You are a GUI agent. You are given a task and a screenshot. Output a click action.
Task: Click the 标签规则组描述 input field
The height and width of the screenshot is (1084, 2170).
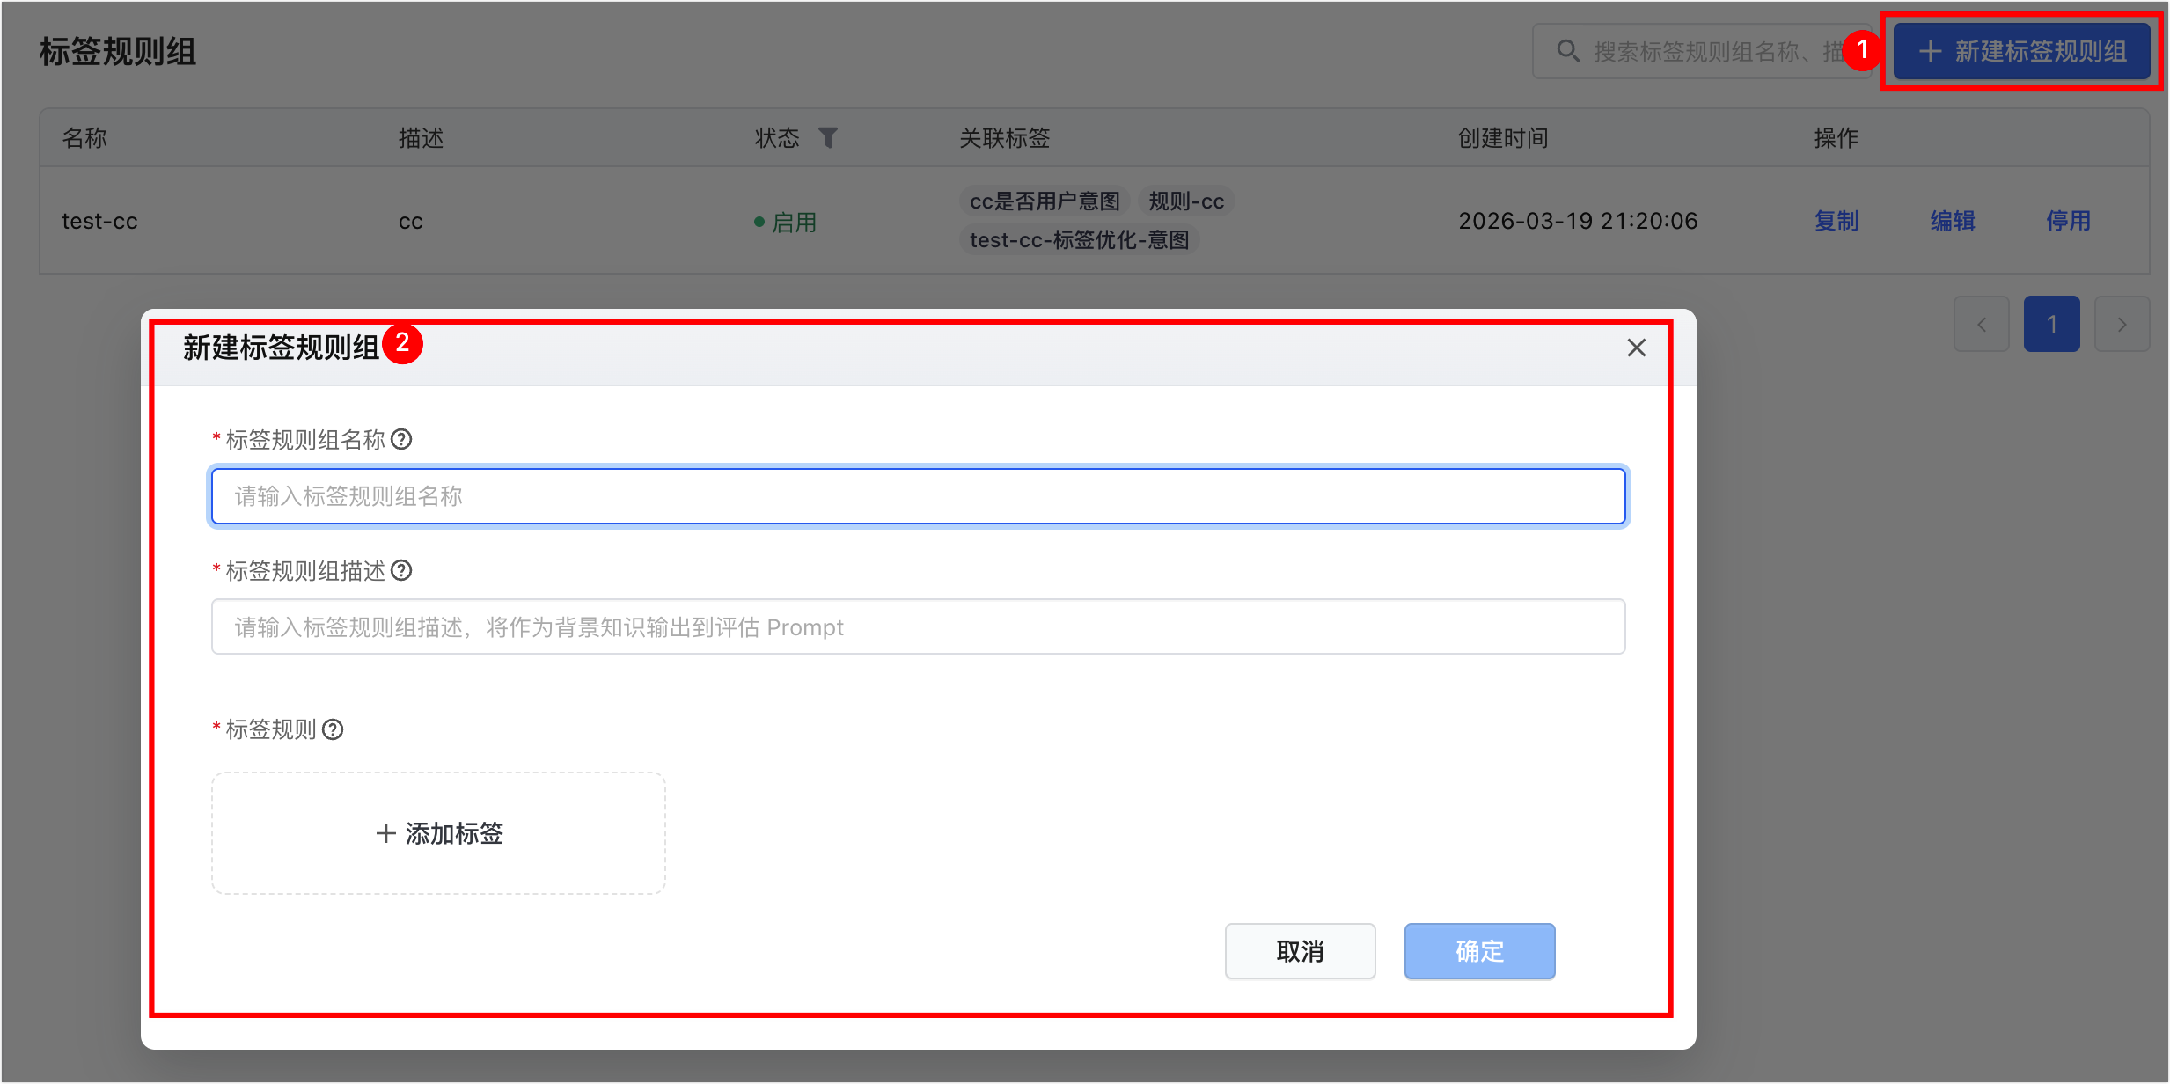918,626
